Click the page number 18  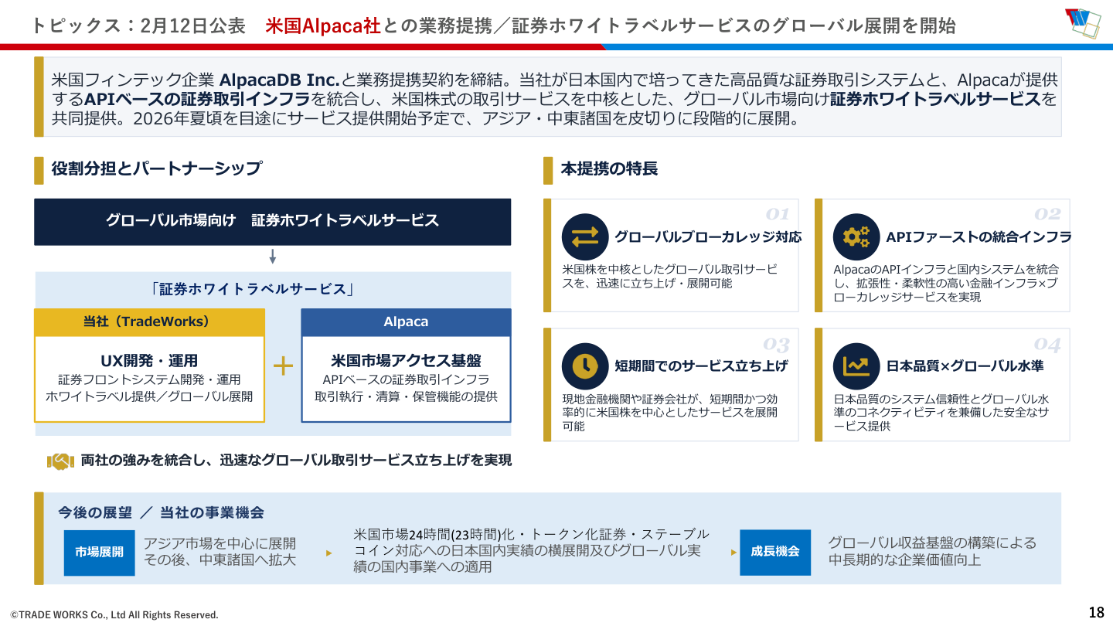pos(1096,613)
